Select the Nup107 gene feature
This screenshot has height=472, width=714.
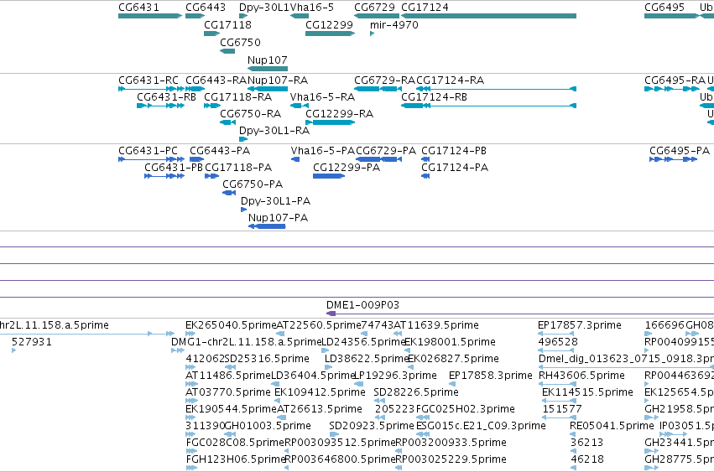click(268, 69)
